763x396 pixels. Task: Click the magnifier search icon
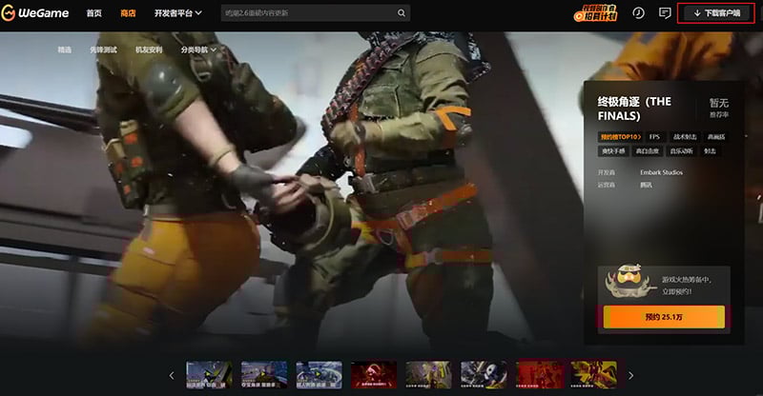402,13
